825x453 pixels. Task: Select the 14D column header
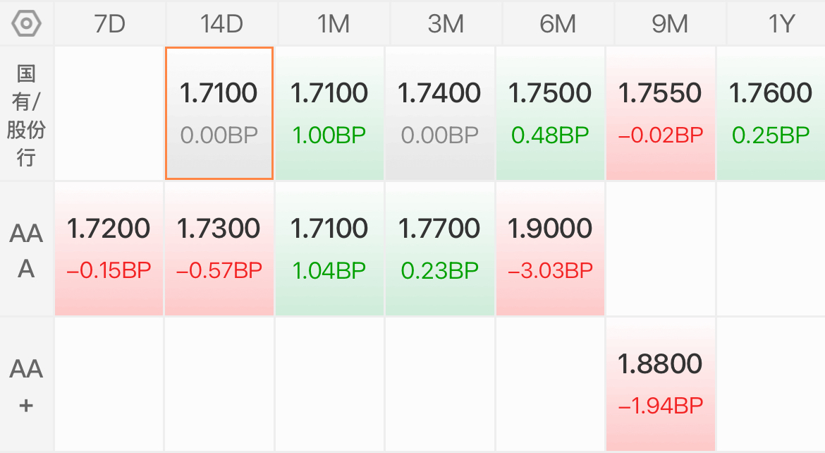(221, 24)
